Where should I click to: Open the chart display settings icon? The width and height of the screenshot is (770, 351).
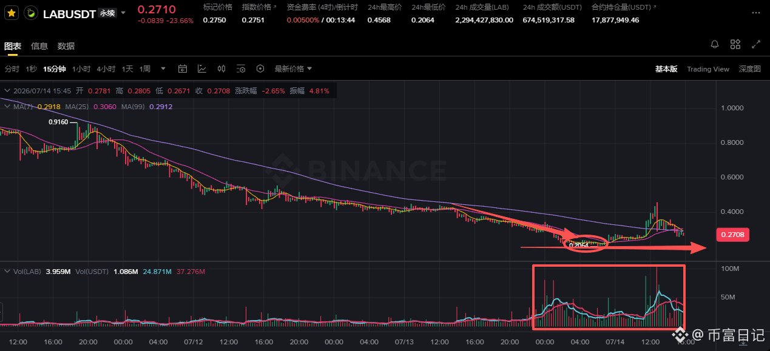pyautogui.click(x=241, y=69)
